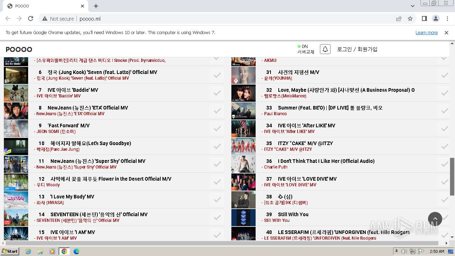Image resolution: width=455 pixels, height=256 pixels.
Task: Open song Summer (Feat. BE'O) DF LIVE
Action: pyautogui.click(x=330, y=108)
